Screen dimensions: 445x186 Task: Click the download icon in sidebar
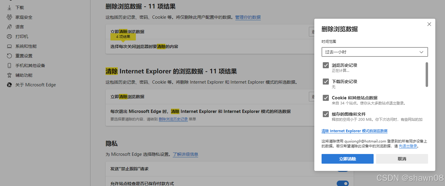tap(9, 8)
